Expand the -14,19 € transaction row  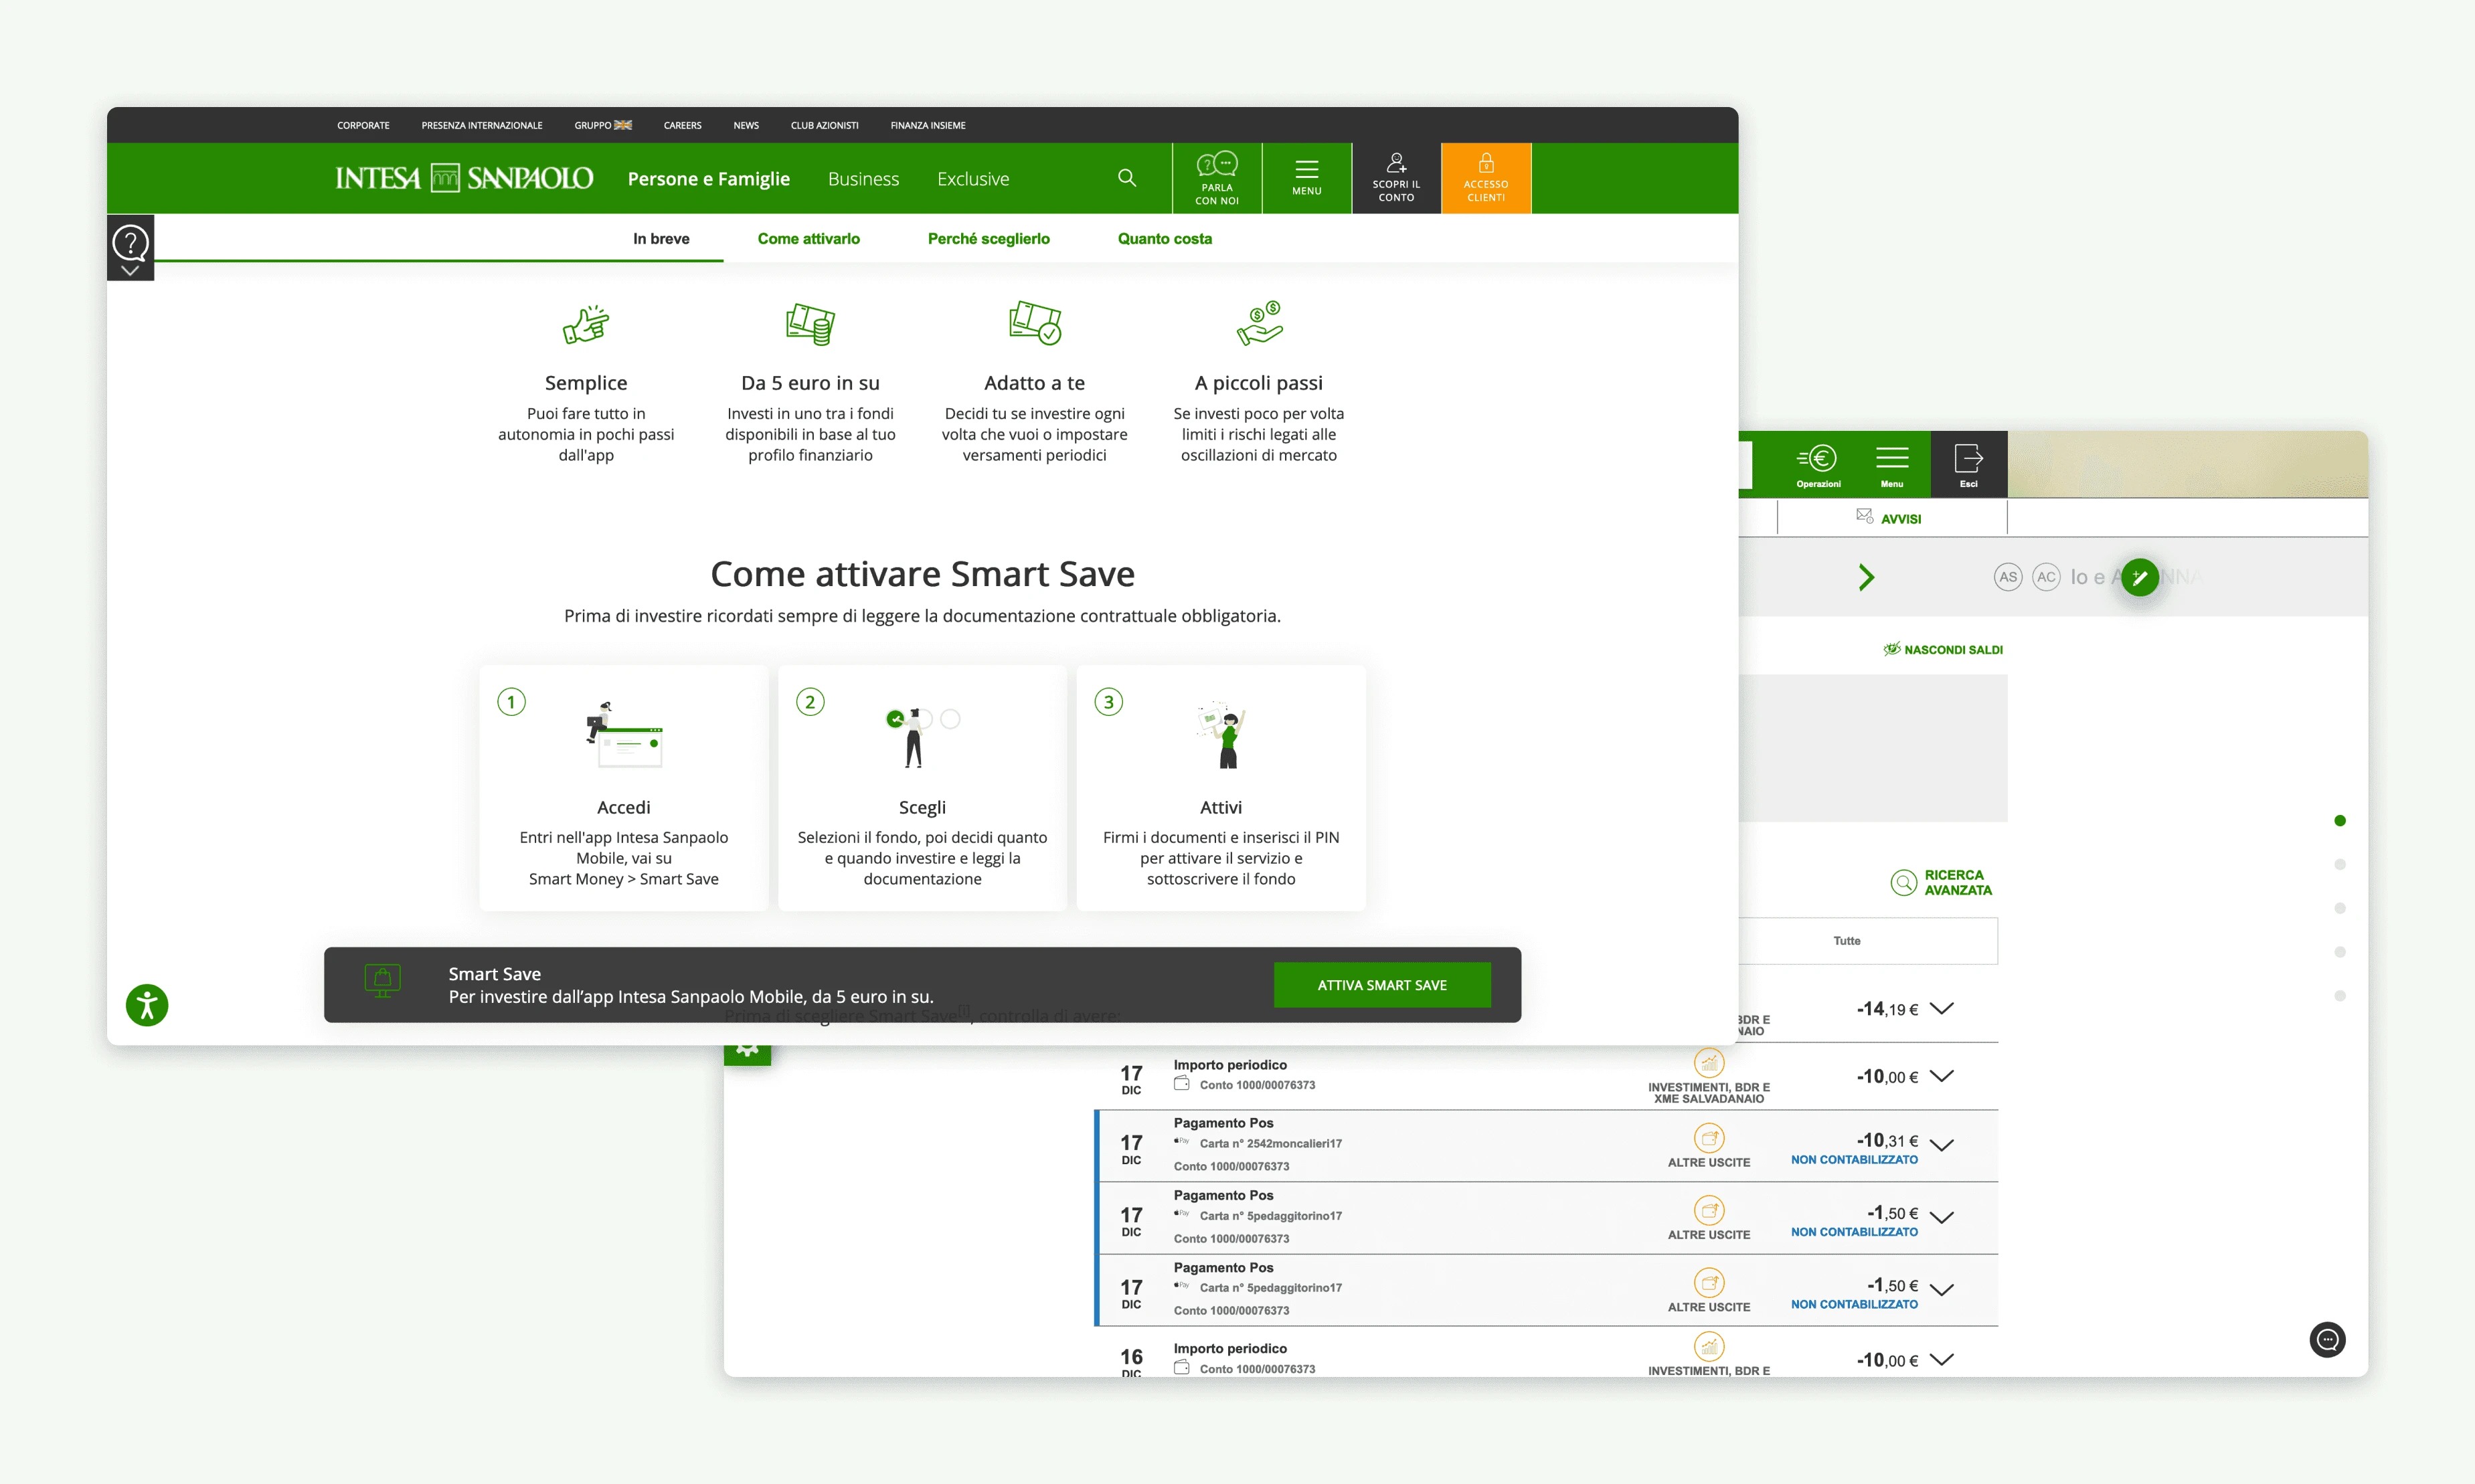pyautogui.click(x=1941, y=1008)
